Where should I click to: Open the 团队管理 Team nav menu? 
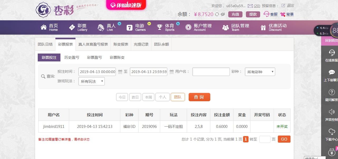(236, 27)
